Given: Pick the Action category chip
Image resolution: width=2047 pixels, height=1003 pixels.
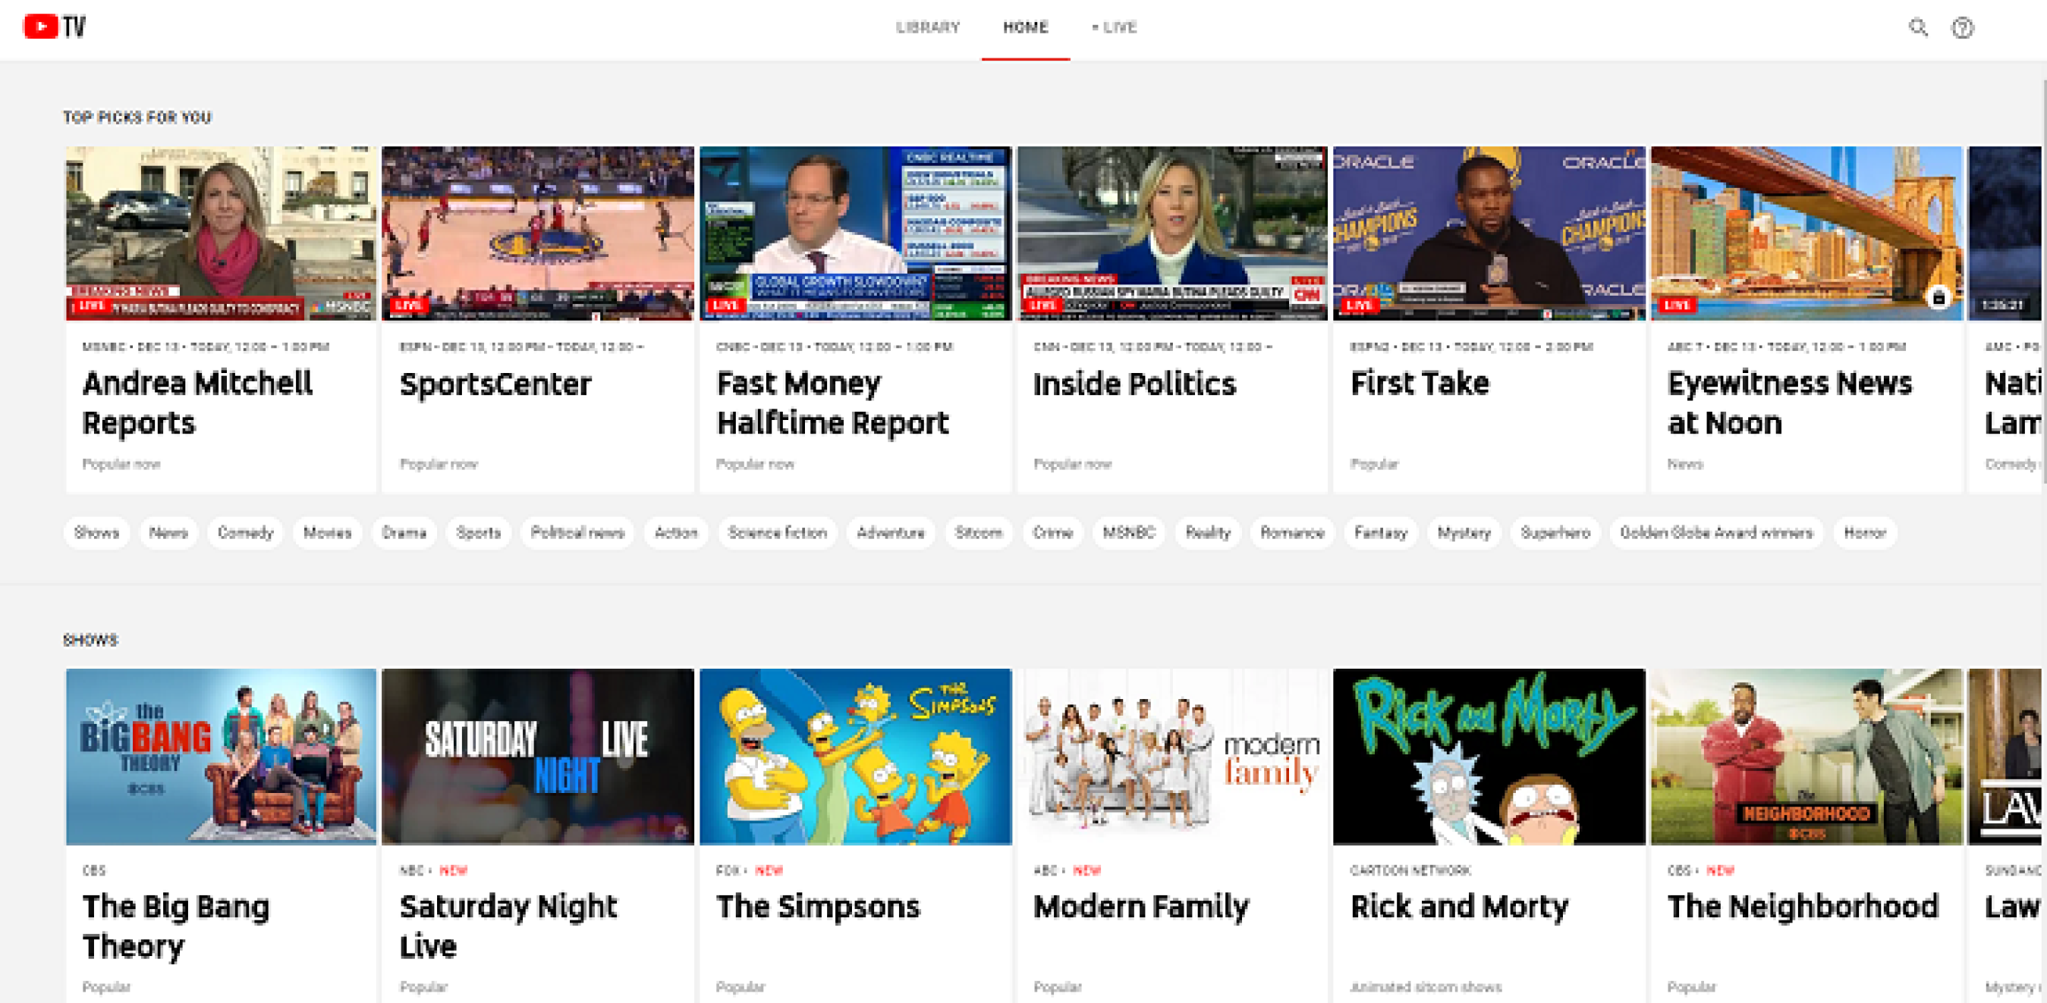Looking at the screenshot, I should tap(675, 532).
